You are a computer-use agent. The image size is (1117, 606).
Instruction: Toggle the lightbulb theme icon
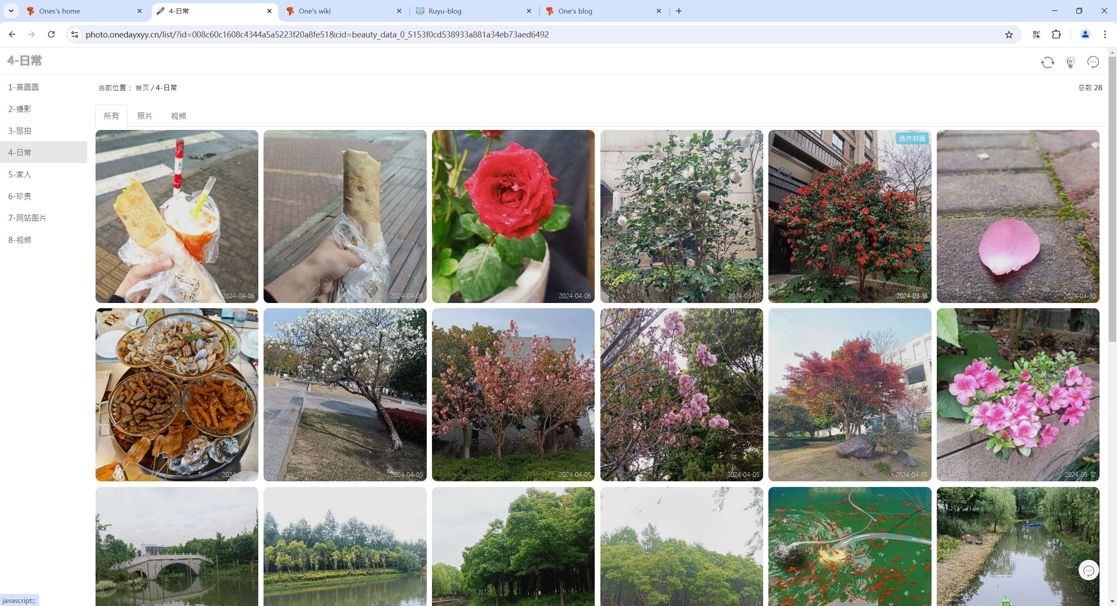click(x=1070, y=62)
